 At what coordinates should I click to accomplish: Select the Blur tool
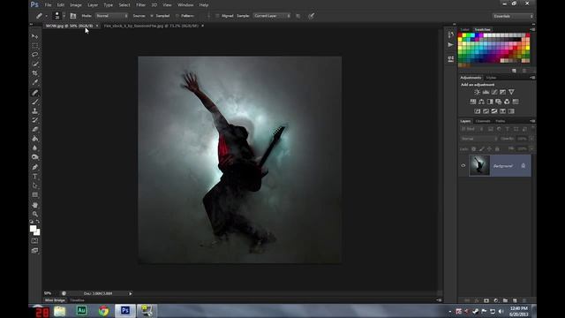click(x=35, y=148)
